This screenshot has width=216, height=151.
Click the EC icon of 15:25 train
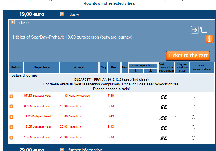tap(164, 138)
